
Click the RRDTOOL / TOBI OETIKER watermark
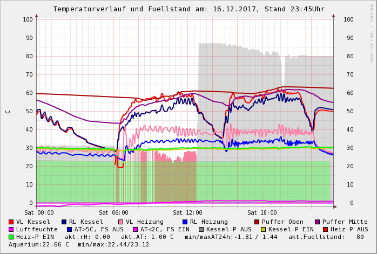coord(372,32)
